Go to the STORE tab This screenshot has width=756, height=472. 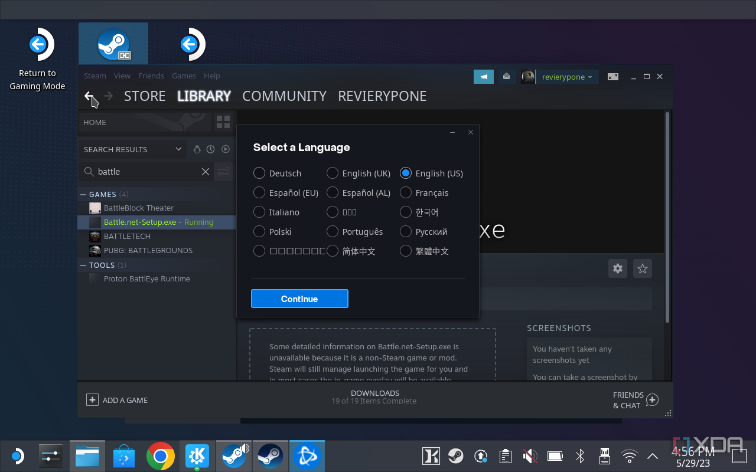pos(145,96)
